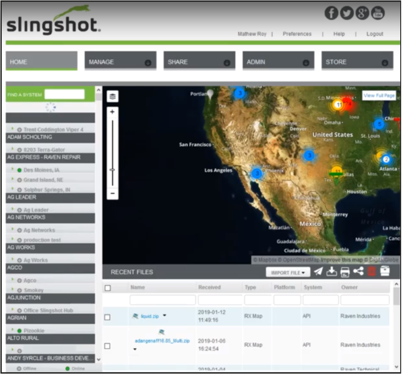This screenshot has width=402, height=374.
Task: Expand the Trent Coddington Viper 4 tree arrow
Action: [x=13, y=128]
